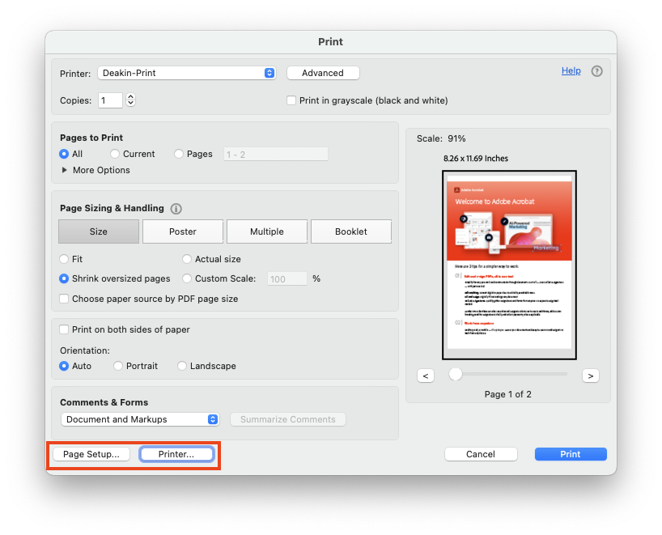Expand the More Options disclosure triangle
This screenshot has width=662, height=535.
(x=65, y=170)
